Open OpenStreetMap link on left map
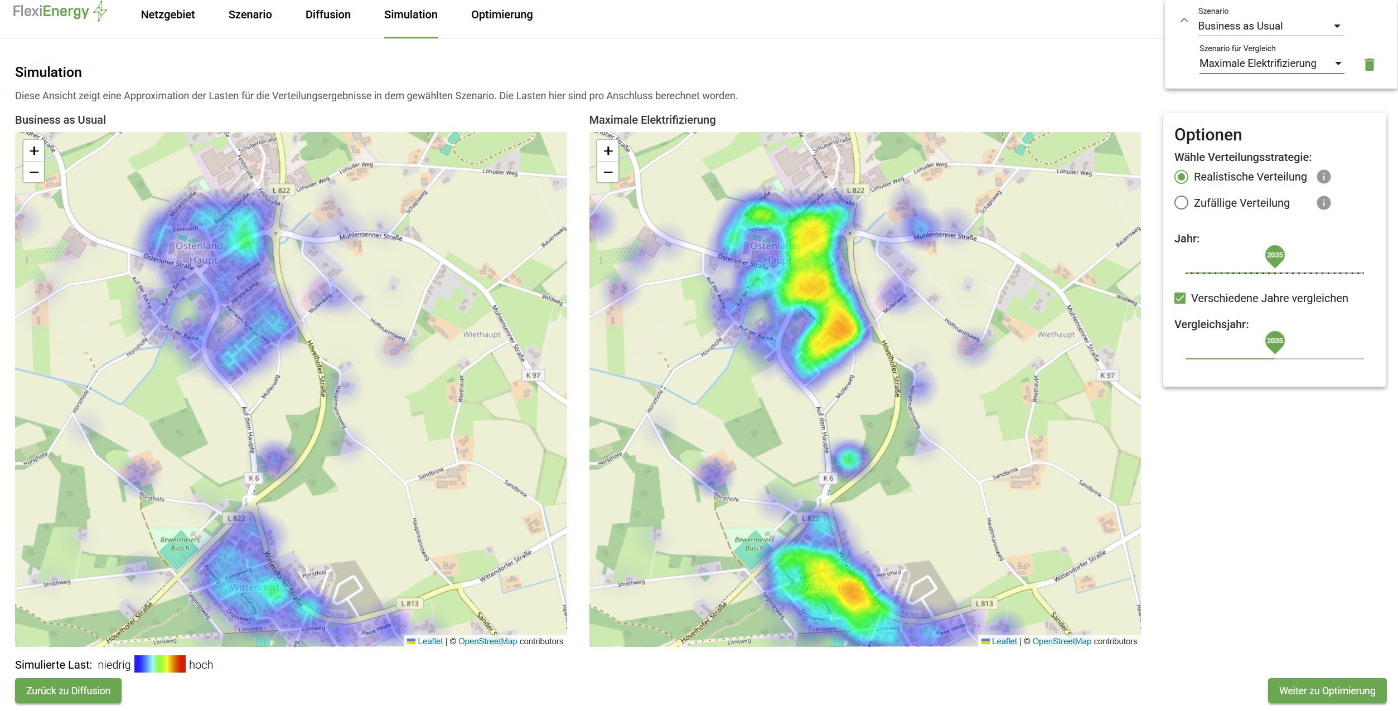This screenshot has width=1398, height=711. click(x=487, y=641)
